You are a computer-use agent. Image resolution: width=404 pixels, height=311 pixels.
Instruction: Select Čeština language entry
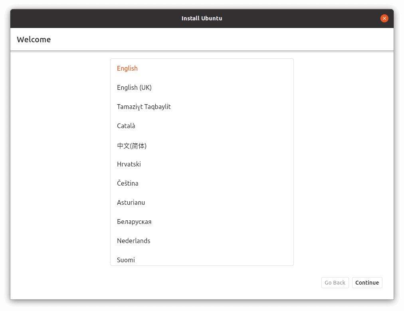coord(128,183)
